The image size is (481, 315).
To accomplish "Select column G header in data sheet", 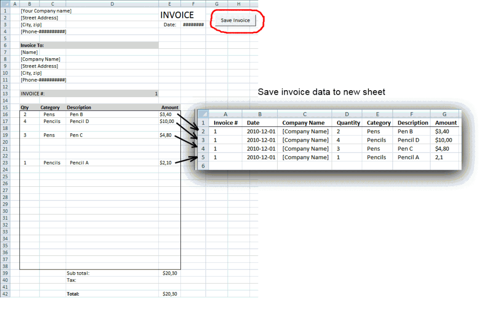I will click(x=444, y=114).
